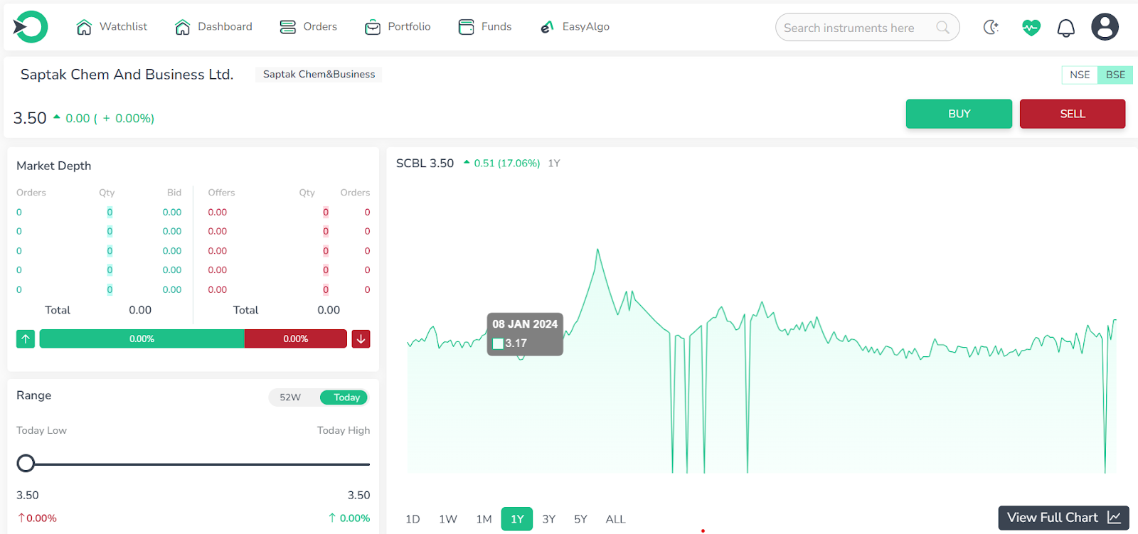Open the Orders section
This screenshot has width=1138, height=534.
tap(308, 27)
